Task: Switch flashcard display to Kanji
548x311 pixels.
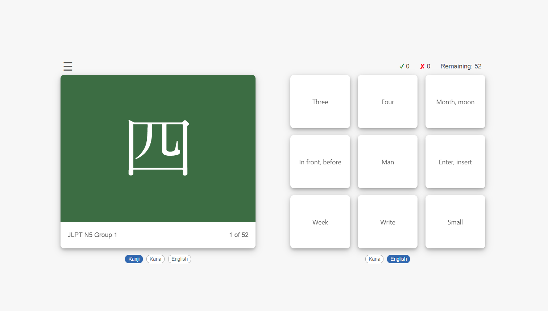Action: tap(134, 259)
